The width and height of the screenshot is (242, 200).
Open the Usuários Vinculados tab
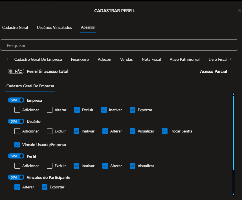pyautogui.click(x=54, y=27)
